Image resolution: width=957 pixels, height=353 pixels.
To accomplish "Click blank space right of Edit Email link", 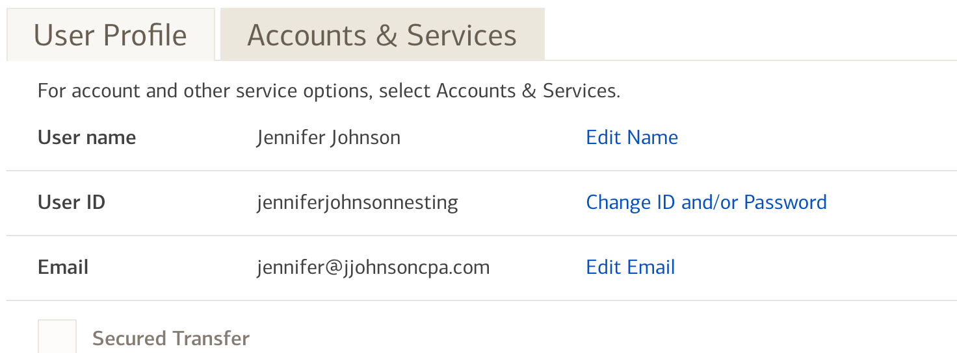I will click(x=813, y=267).
